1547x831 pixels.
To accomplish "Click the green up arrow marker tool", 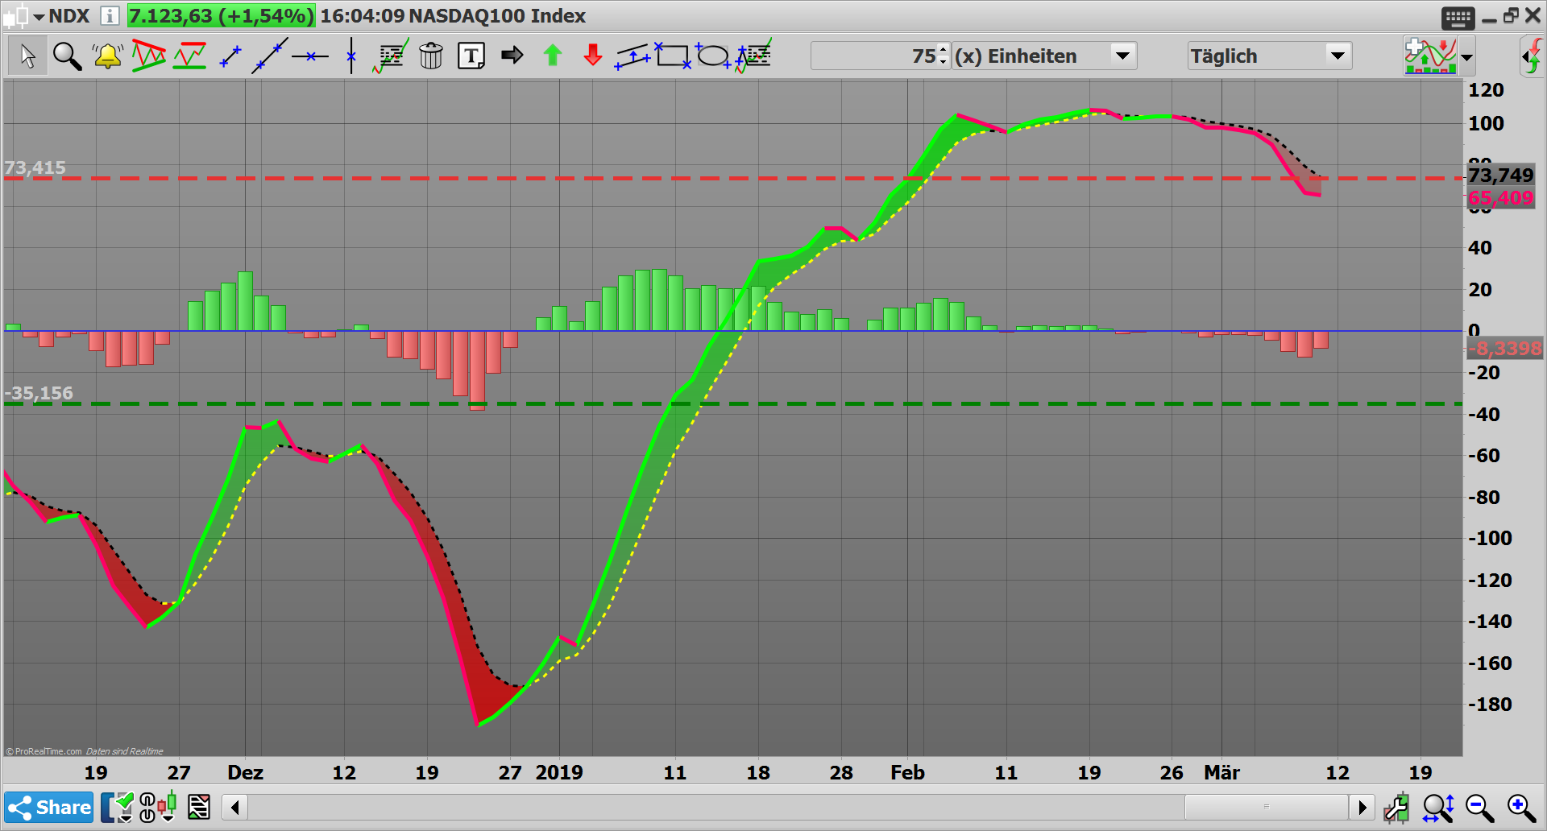I will click(x=553, y=56).
